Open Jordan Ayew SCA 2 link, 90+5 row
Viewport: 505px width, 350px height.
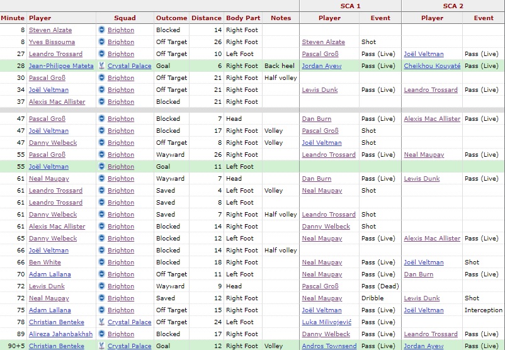pyautogui.click(x=424, y=346)
